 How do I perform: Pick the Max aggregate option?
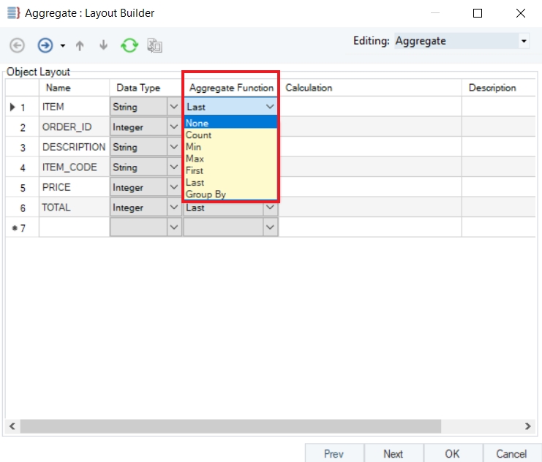[x=195, y=159]
